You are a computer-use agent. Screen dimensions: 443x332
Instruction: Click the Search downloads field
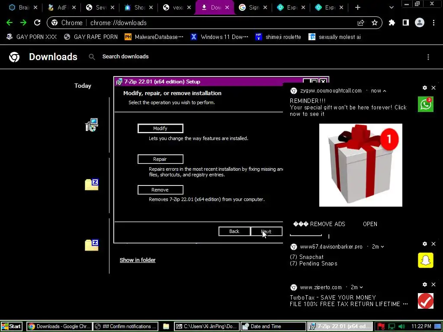[125, 57]
